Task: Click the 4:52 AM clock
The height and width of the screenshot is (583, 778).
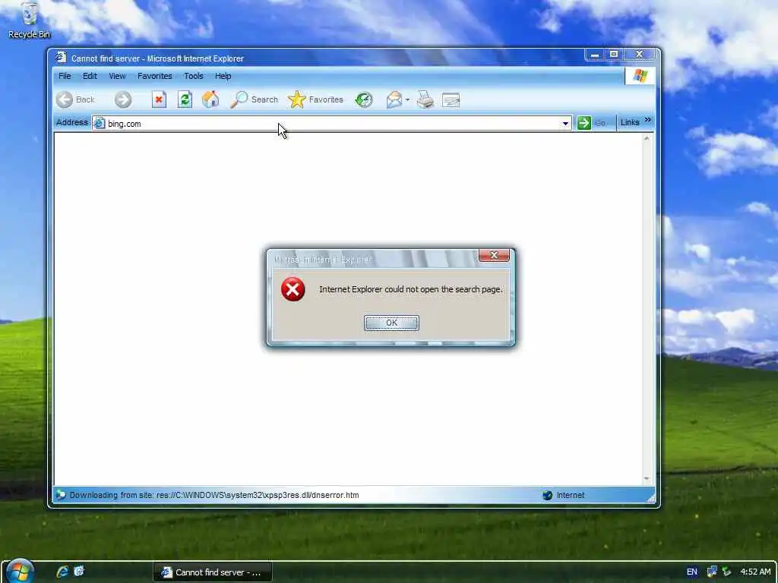Action: 756,572
